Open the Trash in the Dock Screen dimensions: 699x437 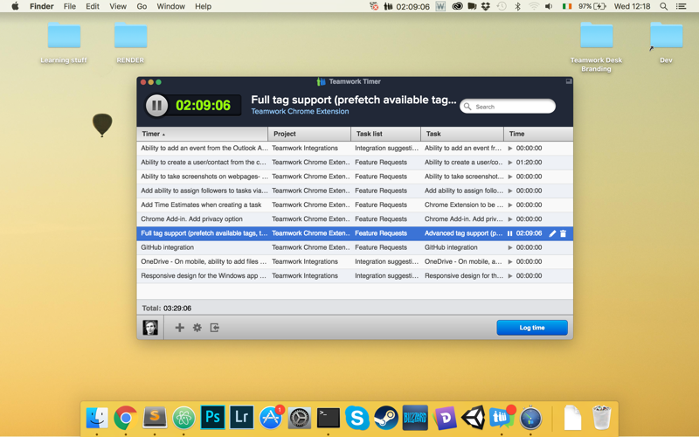(x=601, y=418)
